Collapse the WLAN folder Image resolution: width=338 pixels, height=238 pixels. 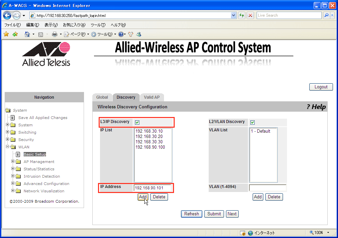click(x=8, y=147)
